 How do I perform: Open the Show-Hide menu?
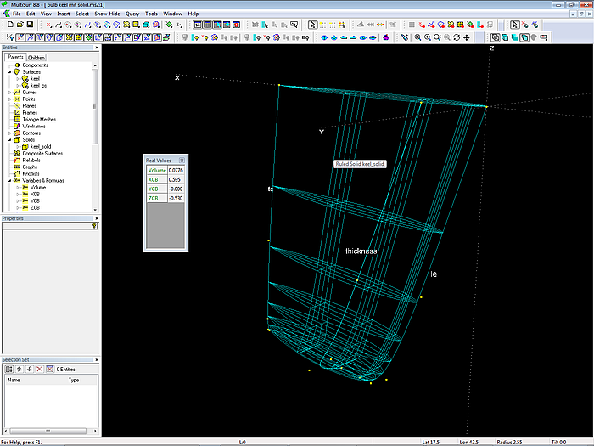(x=106, y=14)
